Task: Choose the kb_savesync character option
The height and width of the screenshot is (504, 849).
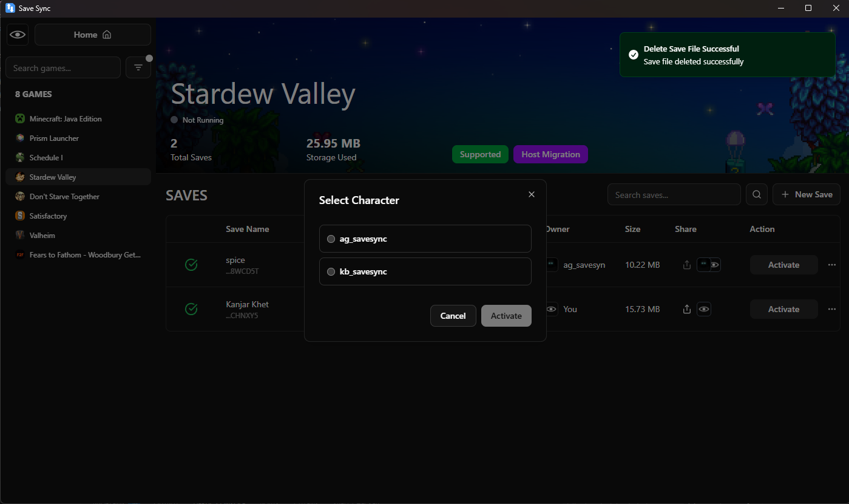Action: 425,271
